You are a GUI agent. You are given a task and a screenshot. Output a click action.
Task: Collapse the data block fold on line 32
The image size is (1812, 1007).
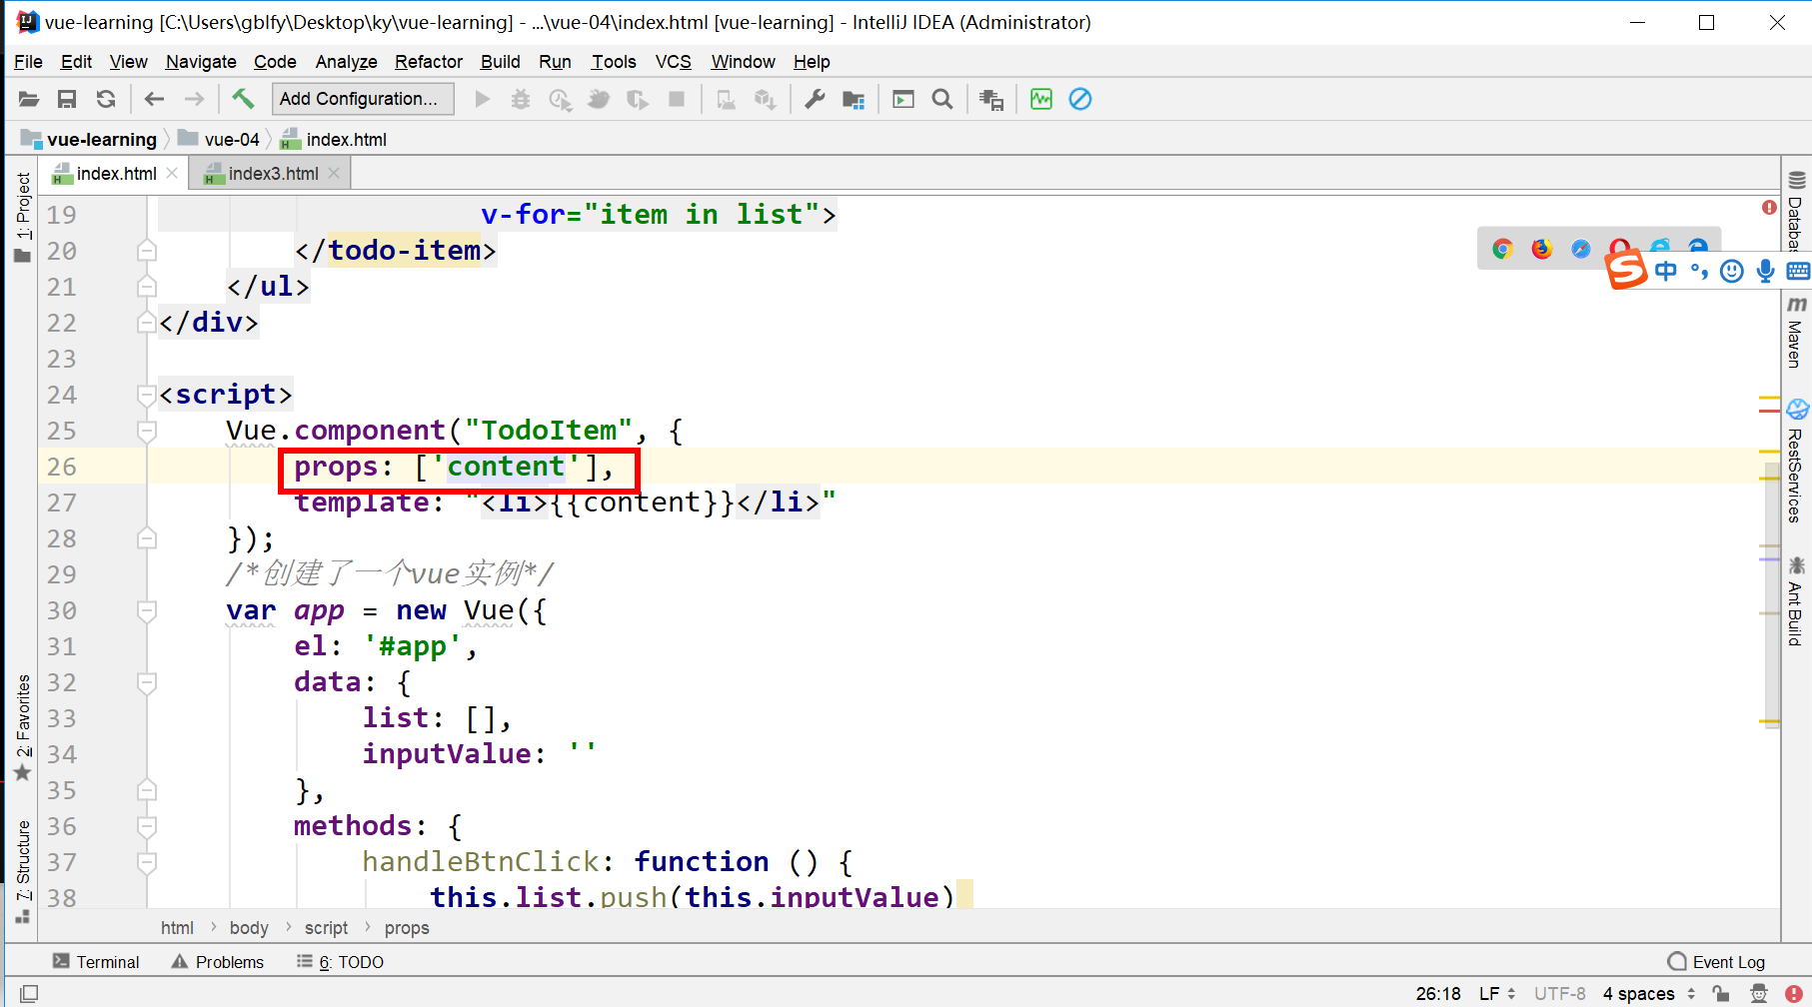pos(147,682)
